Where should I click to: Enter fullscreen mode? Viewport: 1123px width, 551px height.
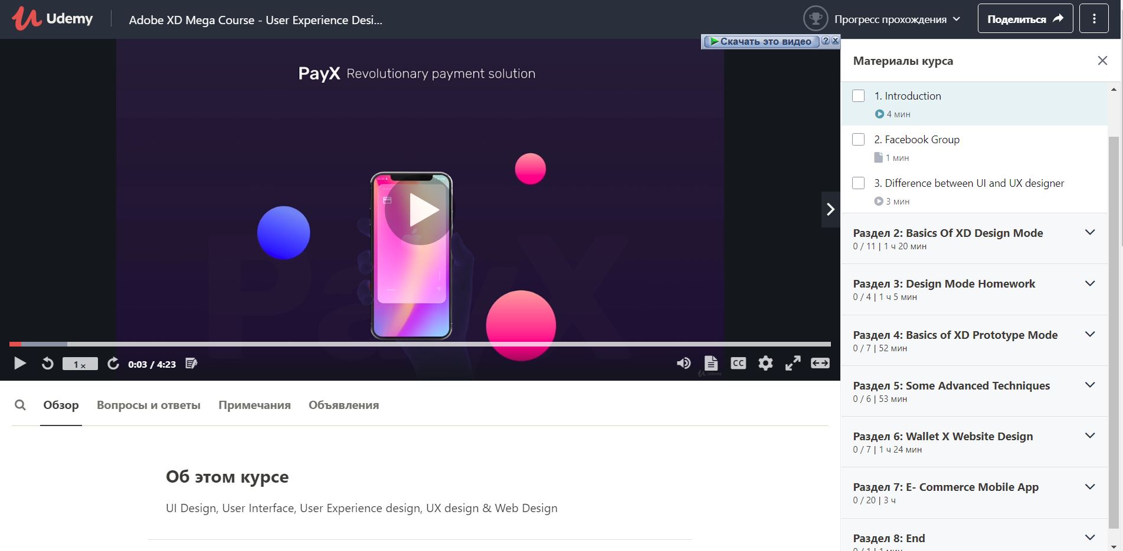793,363
